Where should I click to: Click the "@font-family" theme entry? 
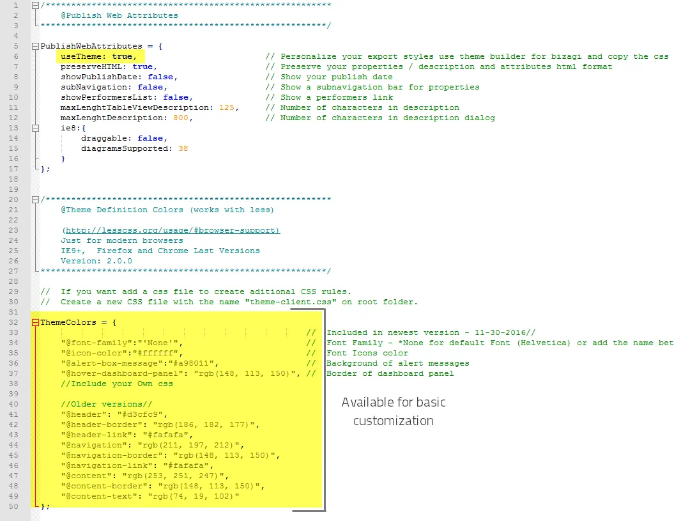[x=121, y=343]
